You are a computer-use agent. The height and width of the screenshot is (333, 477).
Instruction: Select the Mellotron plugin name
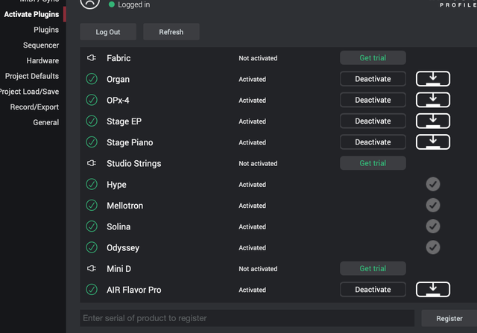[x=124, y=206]
